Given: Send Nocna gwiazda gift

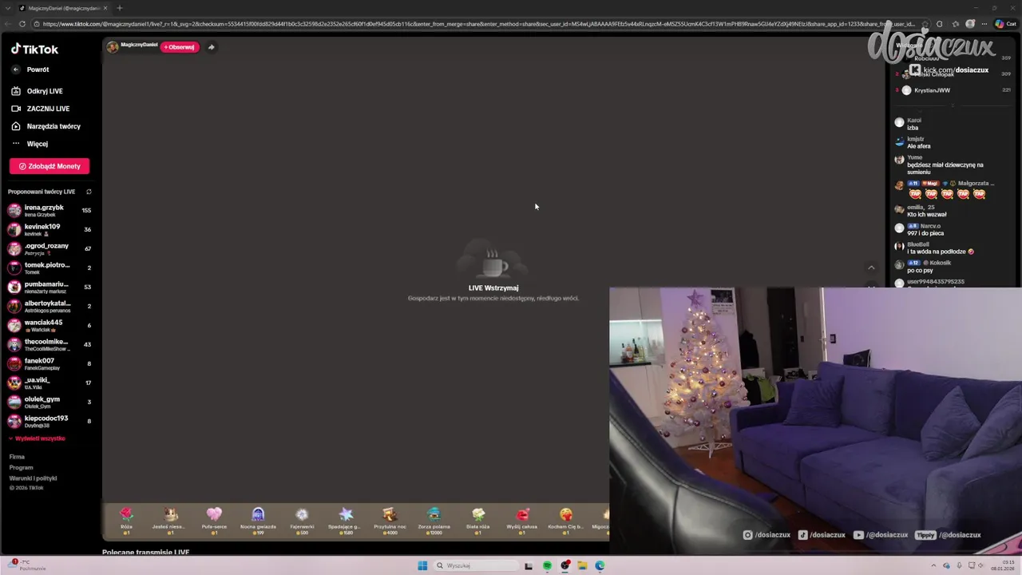Looking at the screenshot, I should click(258, 521).
